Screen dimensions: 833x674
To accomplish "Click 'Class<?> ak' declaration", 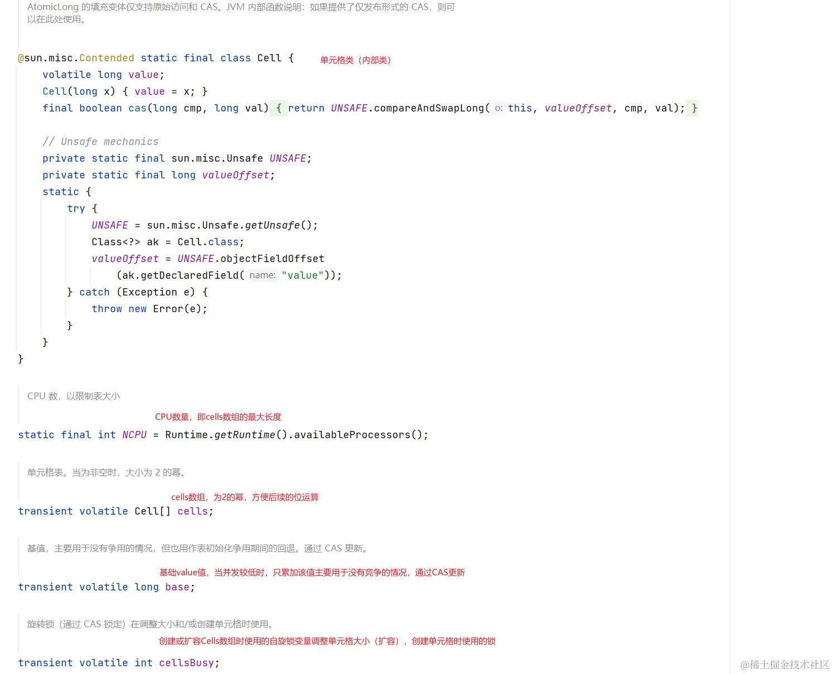I will pyautogui.click(x=125, y=242).
